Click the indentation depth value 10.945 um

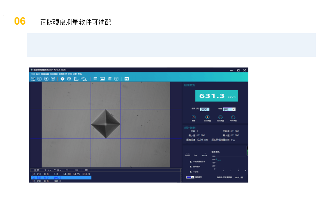(202, 140)
